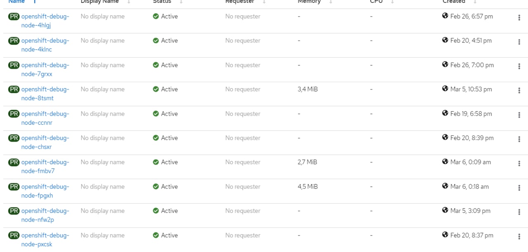Open project openshift-debug-node-fmbv7 link
This screenshot has width=528, height=252.
pos(45,166)
